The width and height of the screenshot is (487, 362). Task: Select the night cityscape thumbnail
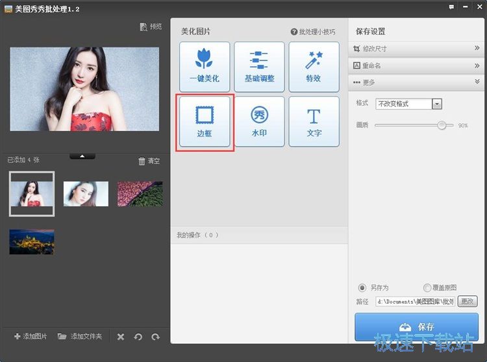pos(32,242)
